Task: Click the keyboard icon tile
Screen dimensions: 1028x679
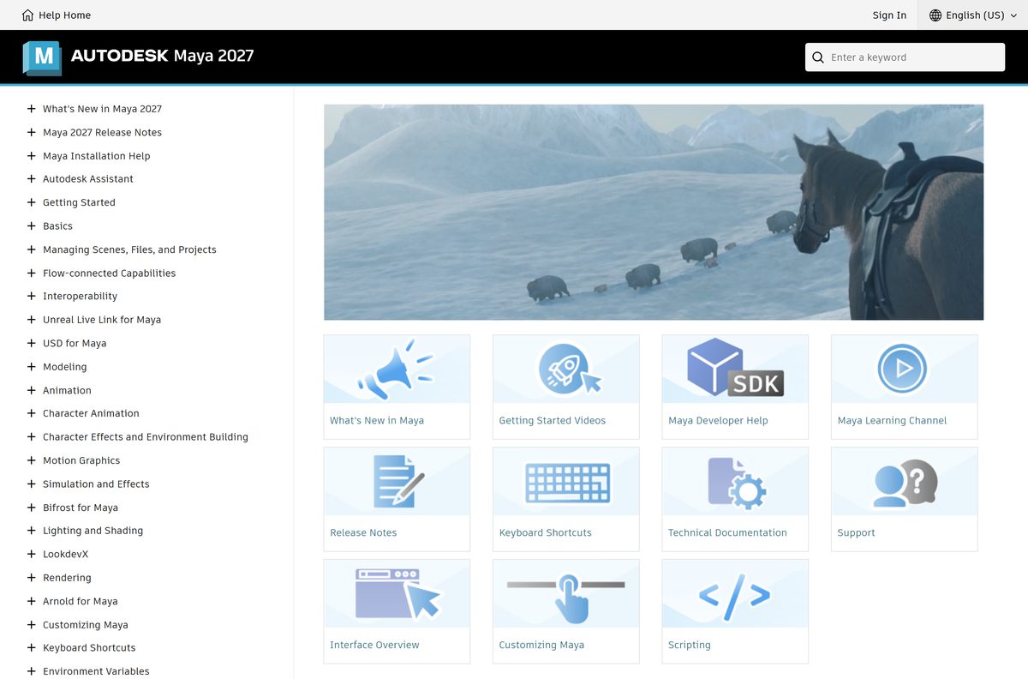Action: 566,483
